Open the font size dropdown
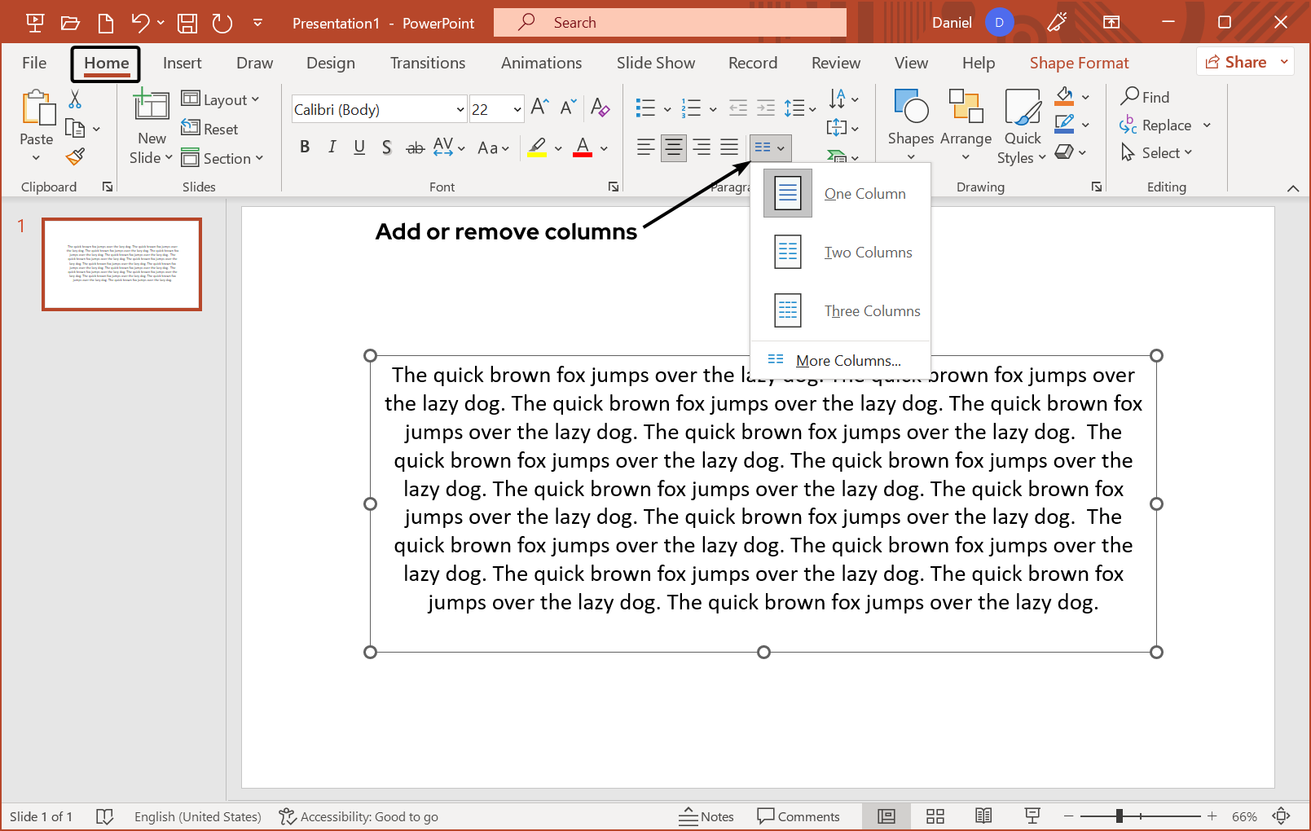Screen dimensions: 1311x831 click(x=517, y=109)
